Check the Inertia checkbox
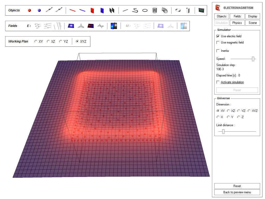The image size is (265, 199). tap(218, 51)
